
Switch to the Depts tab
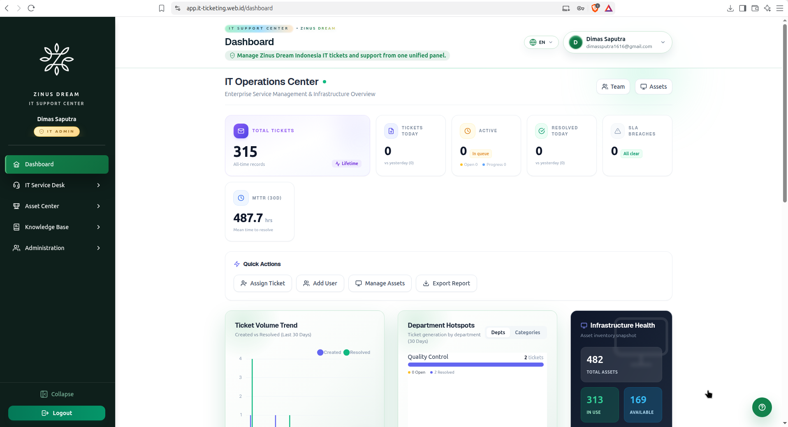coord(498,333)
